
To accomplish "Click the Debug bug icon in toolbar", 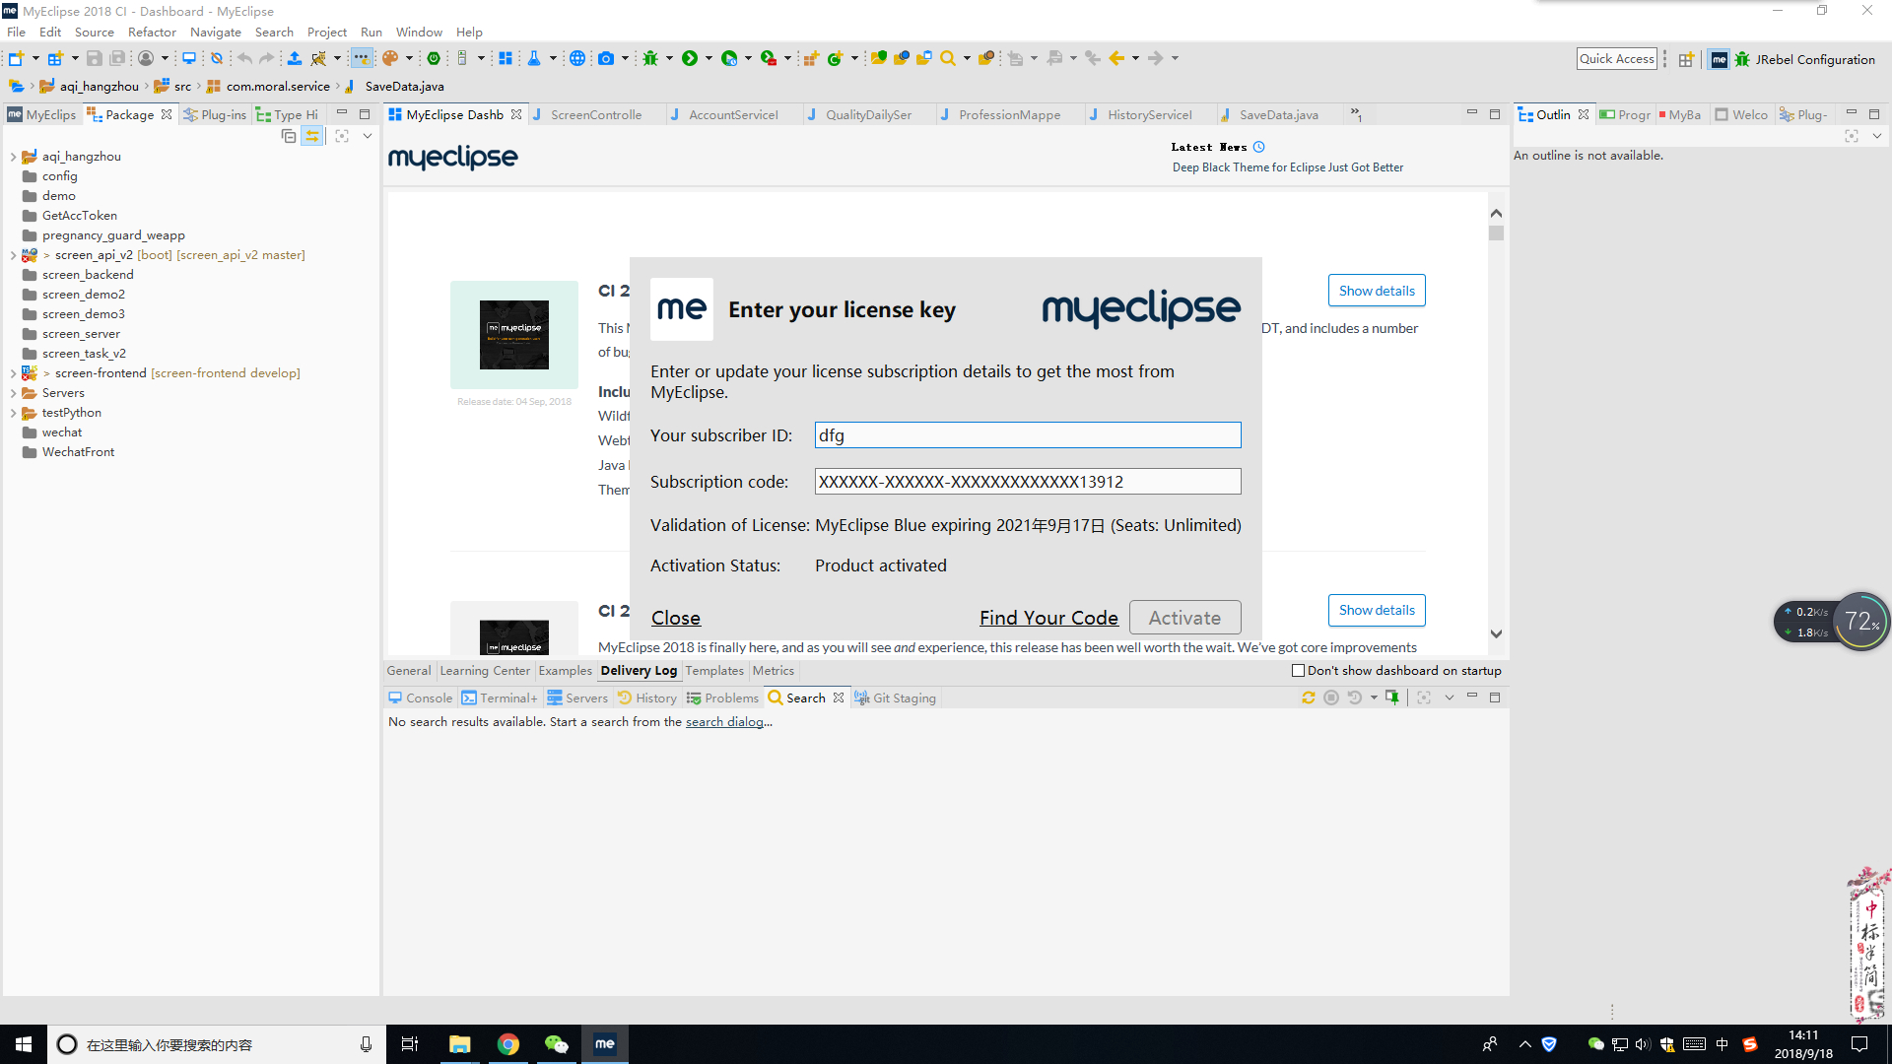I will (650, 59).
